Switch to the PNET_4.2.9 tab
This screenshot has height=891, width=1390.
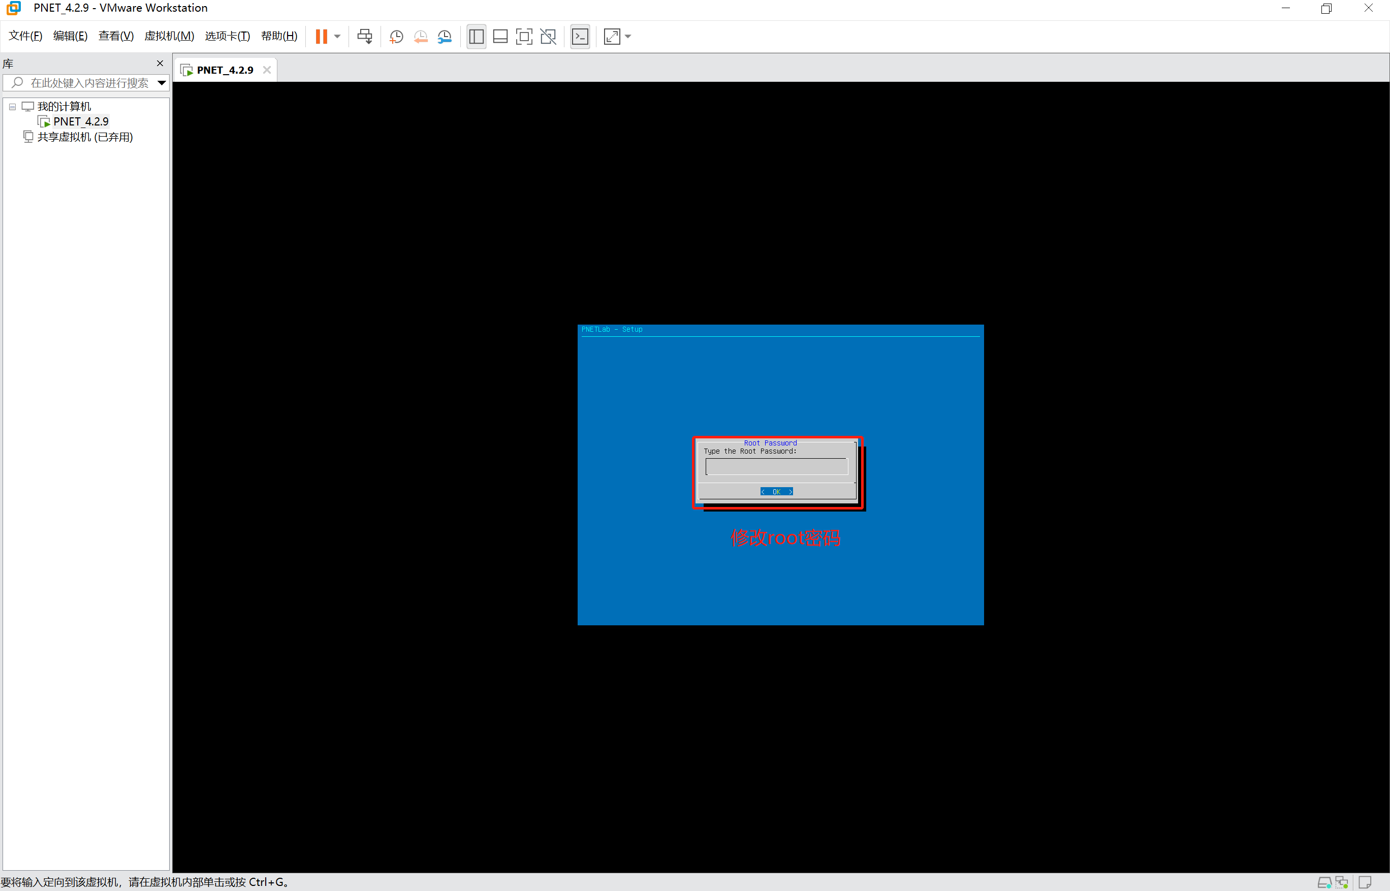(225, 70)
